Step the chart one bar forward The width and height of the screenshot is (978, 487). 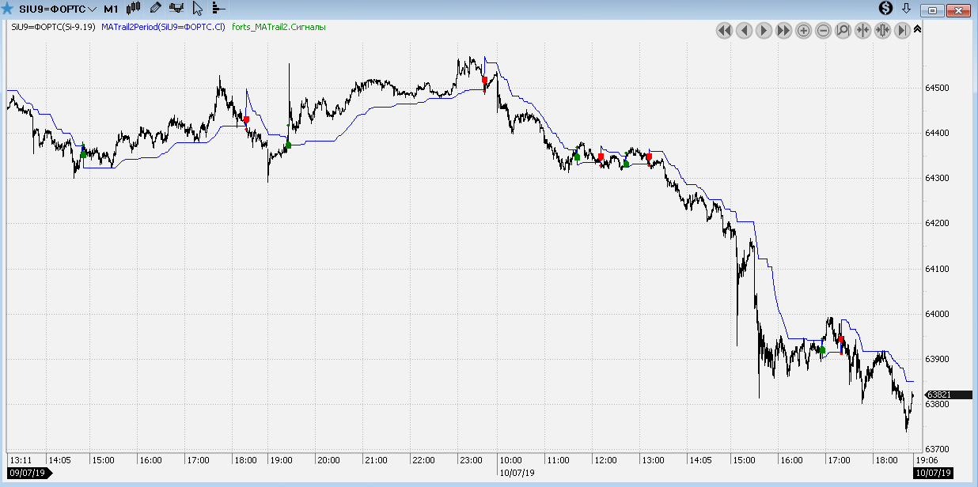[764, 31]
